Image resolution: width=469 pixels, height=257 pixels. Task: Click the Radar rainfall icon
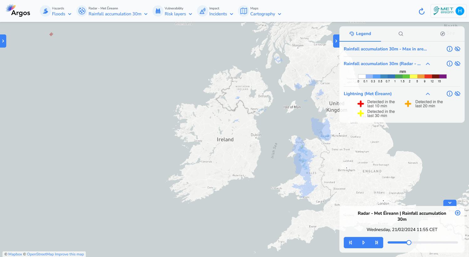[82, 11]
